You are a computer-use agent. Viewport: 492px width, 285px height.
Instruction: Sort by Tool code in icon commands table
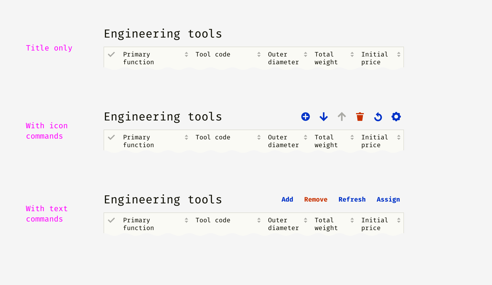[259, 137]
